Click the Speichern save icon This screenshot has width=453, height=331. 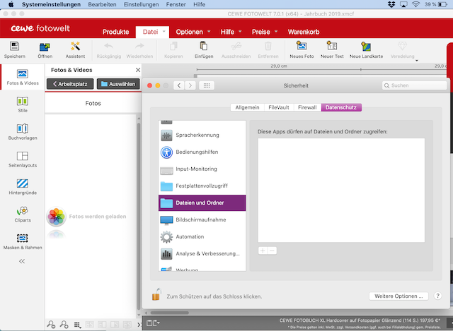tap(14, 47)
